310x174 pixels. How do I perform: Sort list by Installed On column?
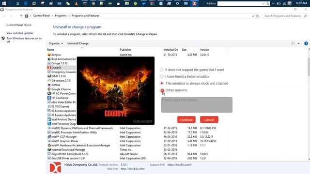pos(171,50)
